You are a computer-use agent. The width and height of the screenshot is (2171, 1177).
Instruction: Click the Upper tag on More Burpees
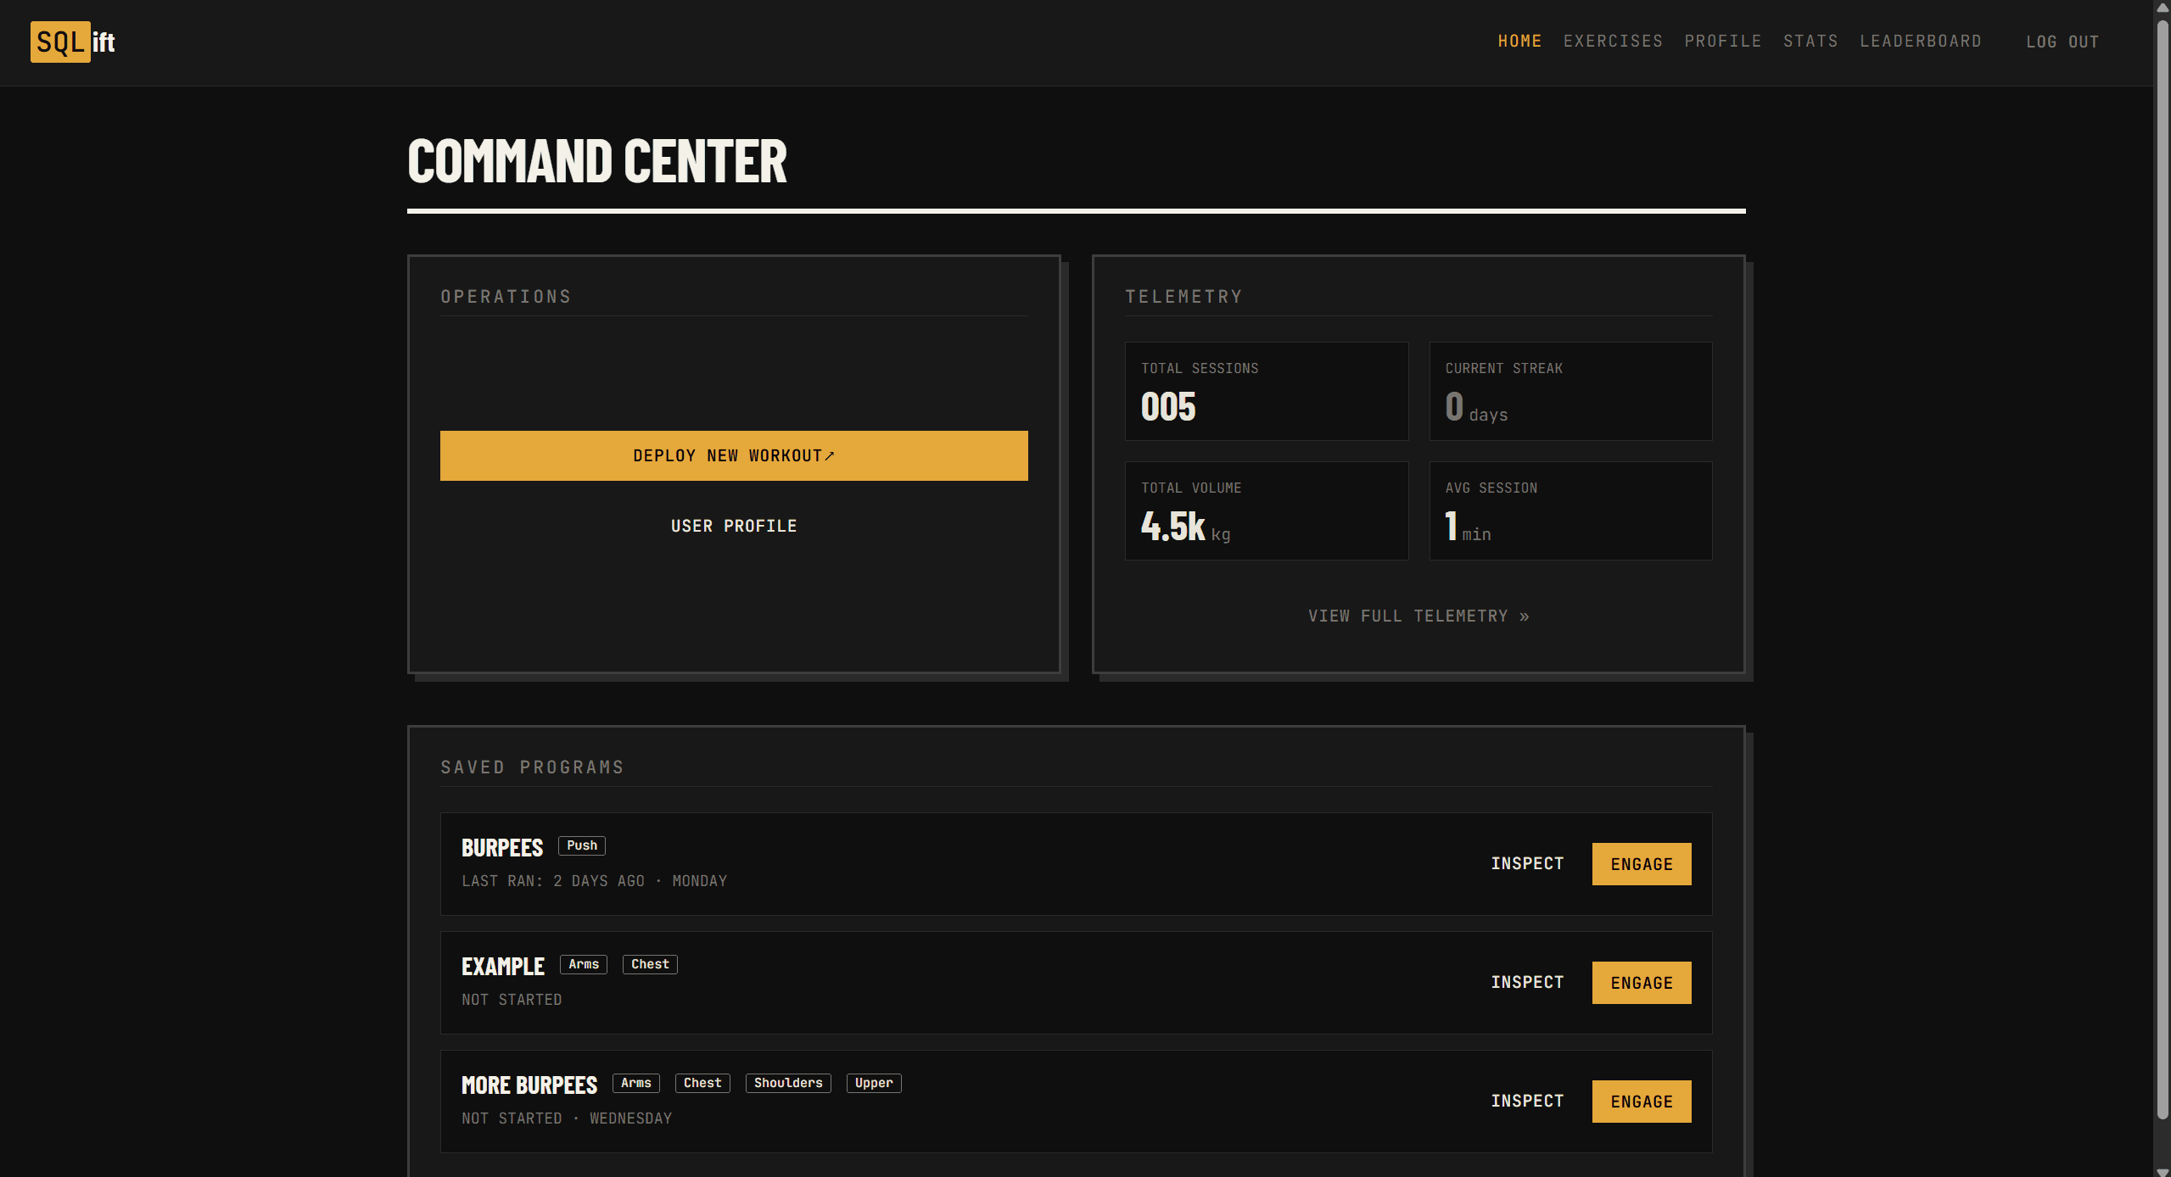pyautogui.click(x=874, y=1083)
